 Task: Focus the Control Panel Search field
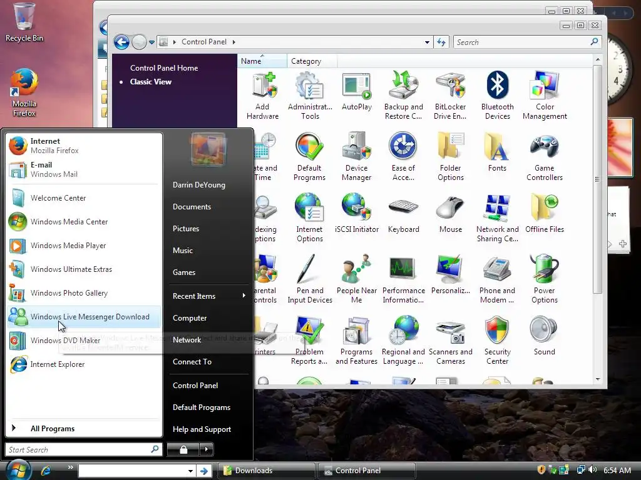[x=527, y=42]
